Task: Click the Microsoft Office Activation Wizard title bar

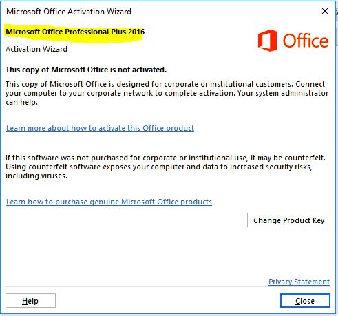Action: [160, 11]
